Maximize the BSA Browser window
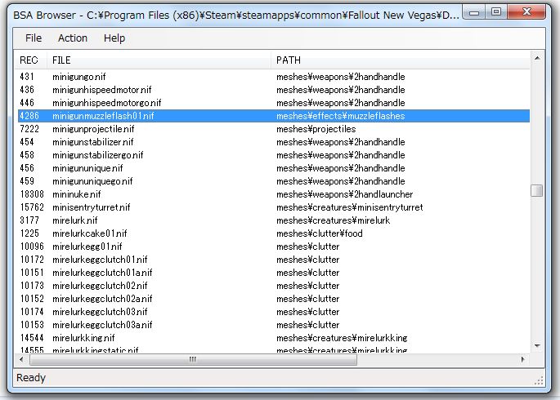This screenshot has width=560, height=400. pyautogui.click(x=496, y=12)
